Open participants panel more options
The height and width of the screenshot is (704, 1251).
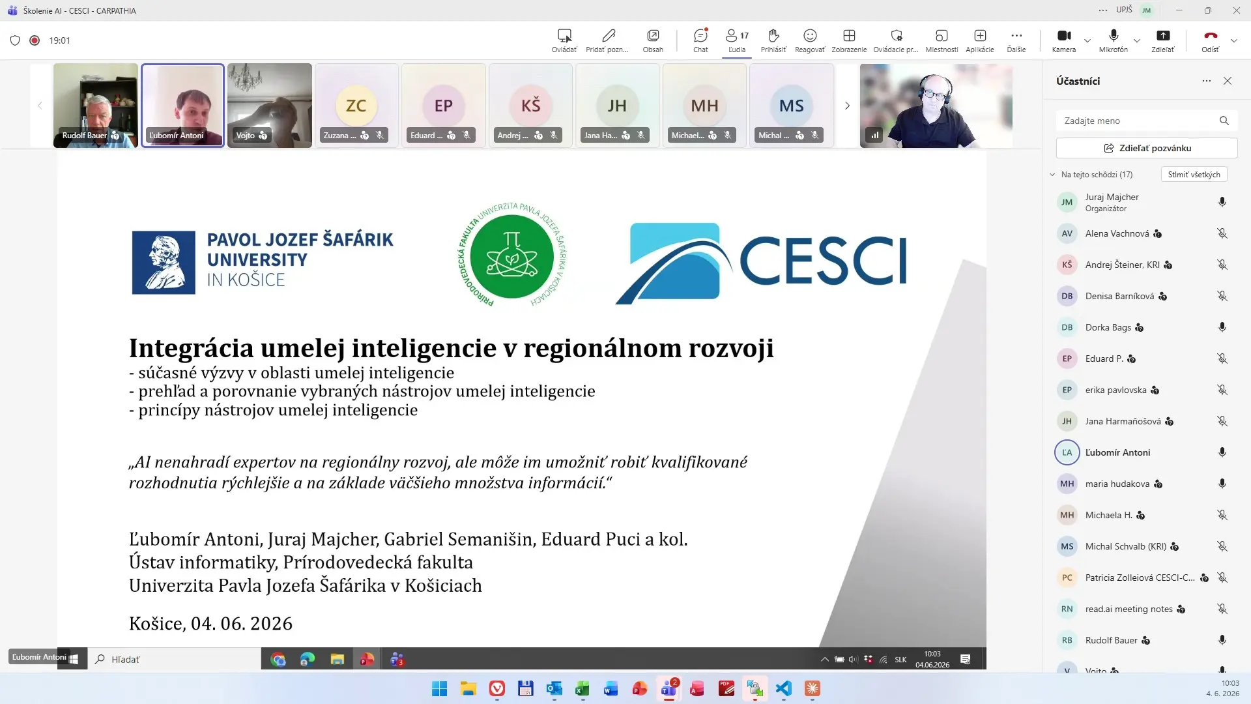pyautogui.click(x=1207, y=81)
